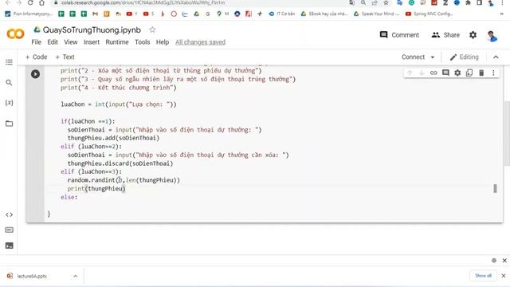Open lecture8A.pptx download item
The height and width of the screenshot is (287, 510).
pos(32,276)
